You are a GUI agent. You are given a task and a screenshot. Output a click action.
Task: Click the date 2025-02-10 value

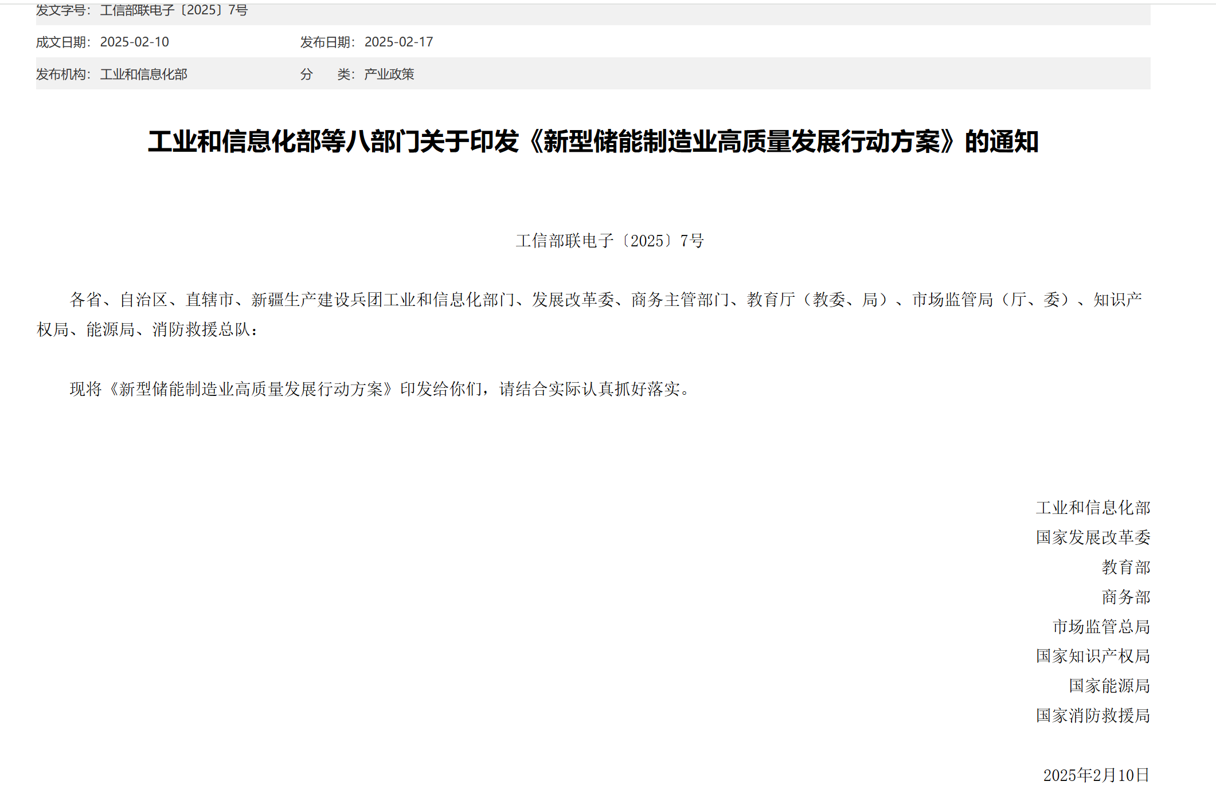click(x=135, y=42)
